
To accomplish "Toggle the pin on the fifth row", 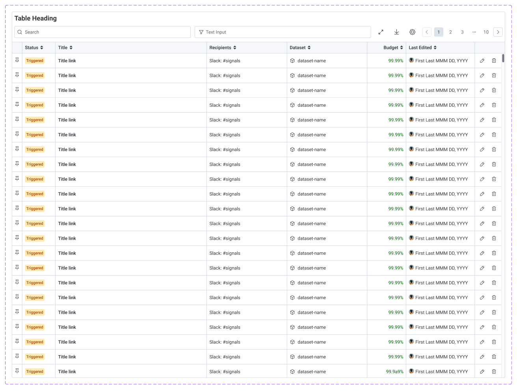I will 17,119.
